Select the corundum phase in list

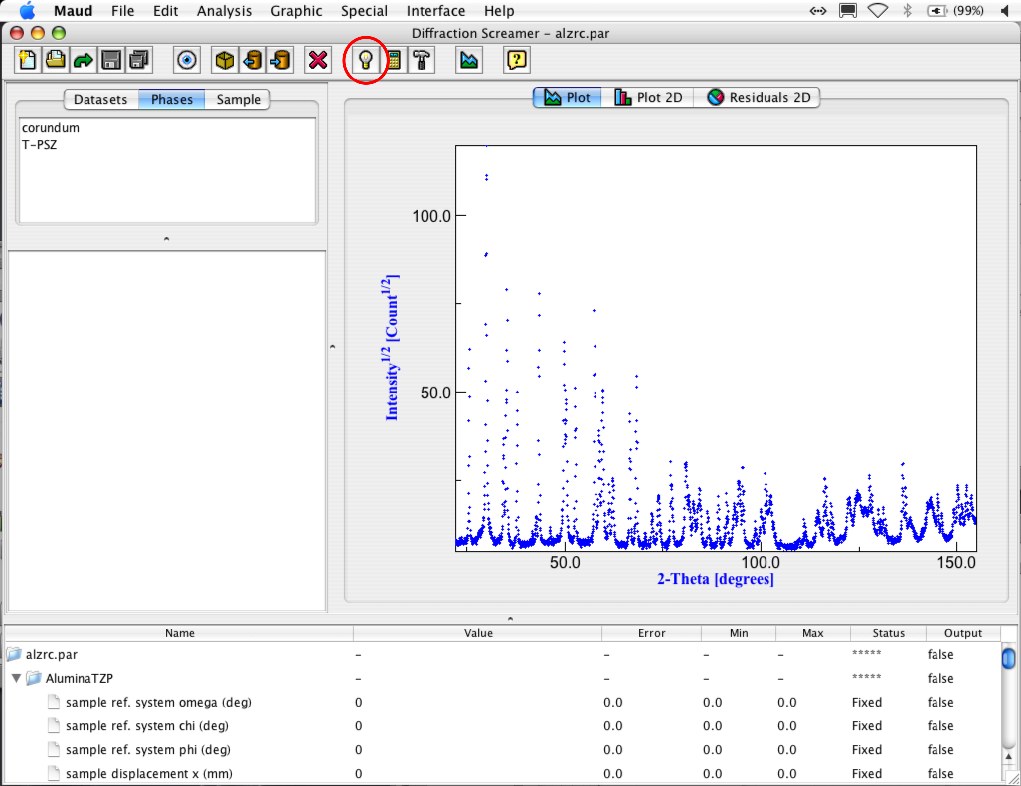[51, 128]
